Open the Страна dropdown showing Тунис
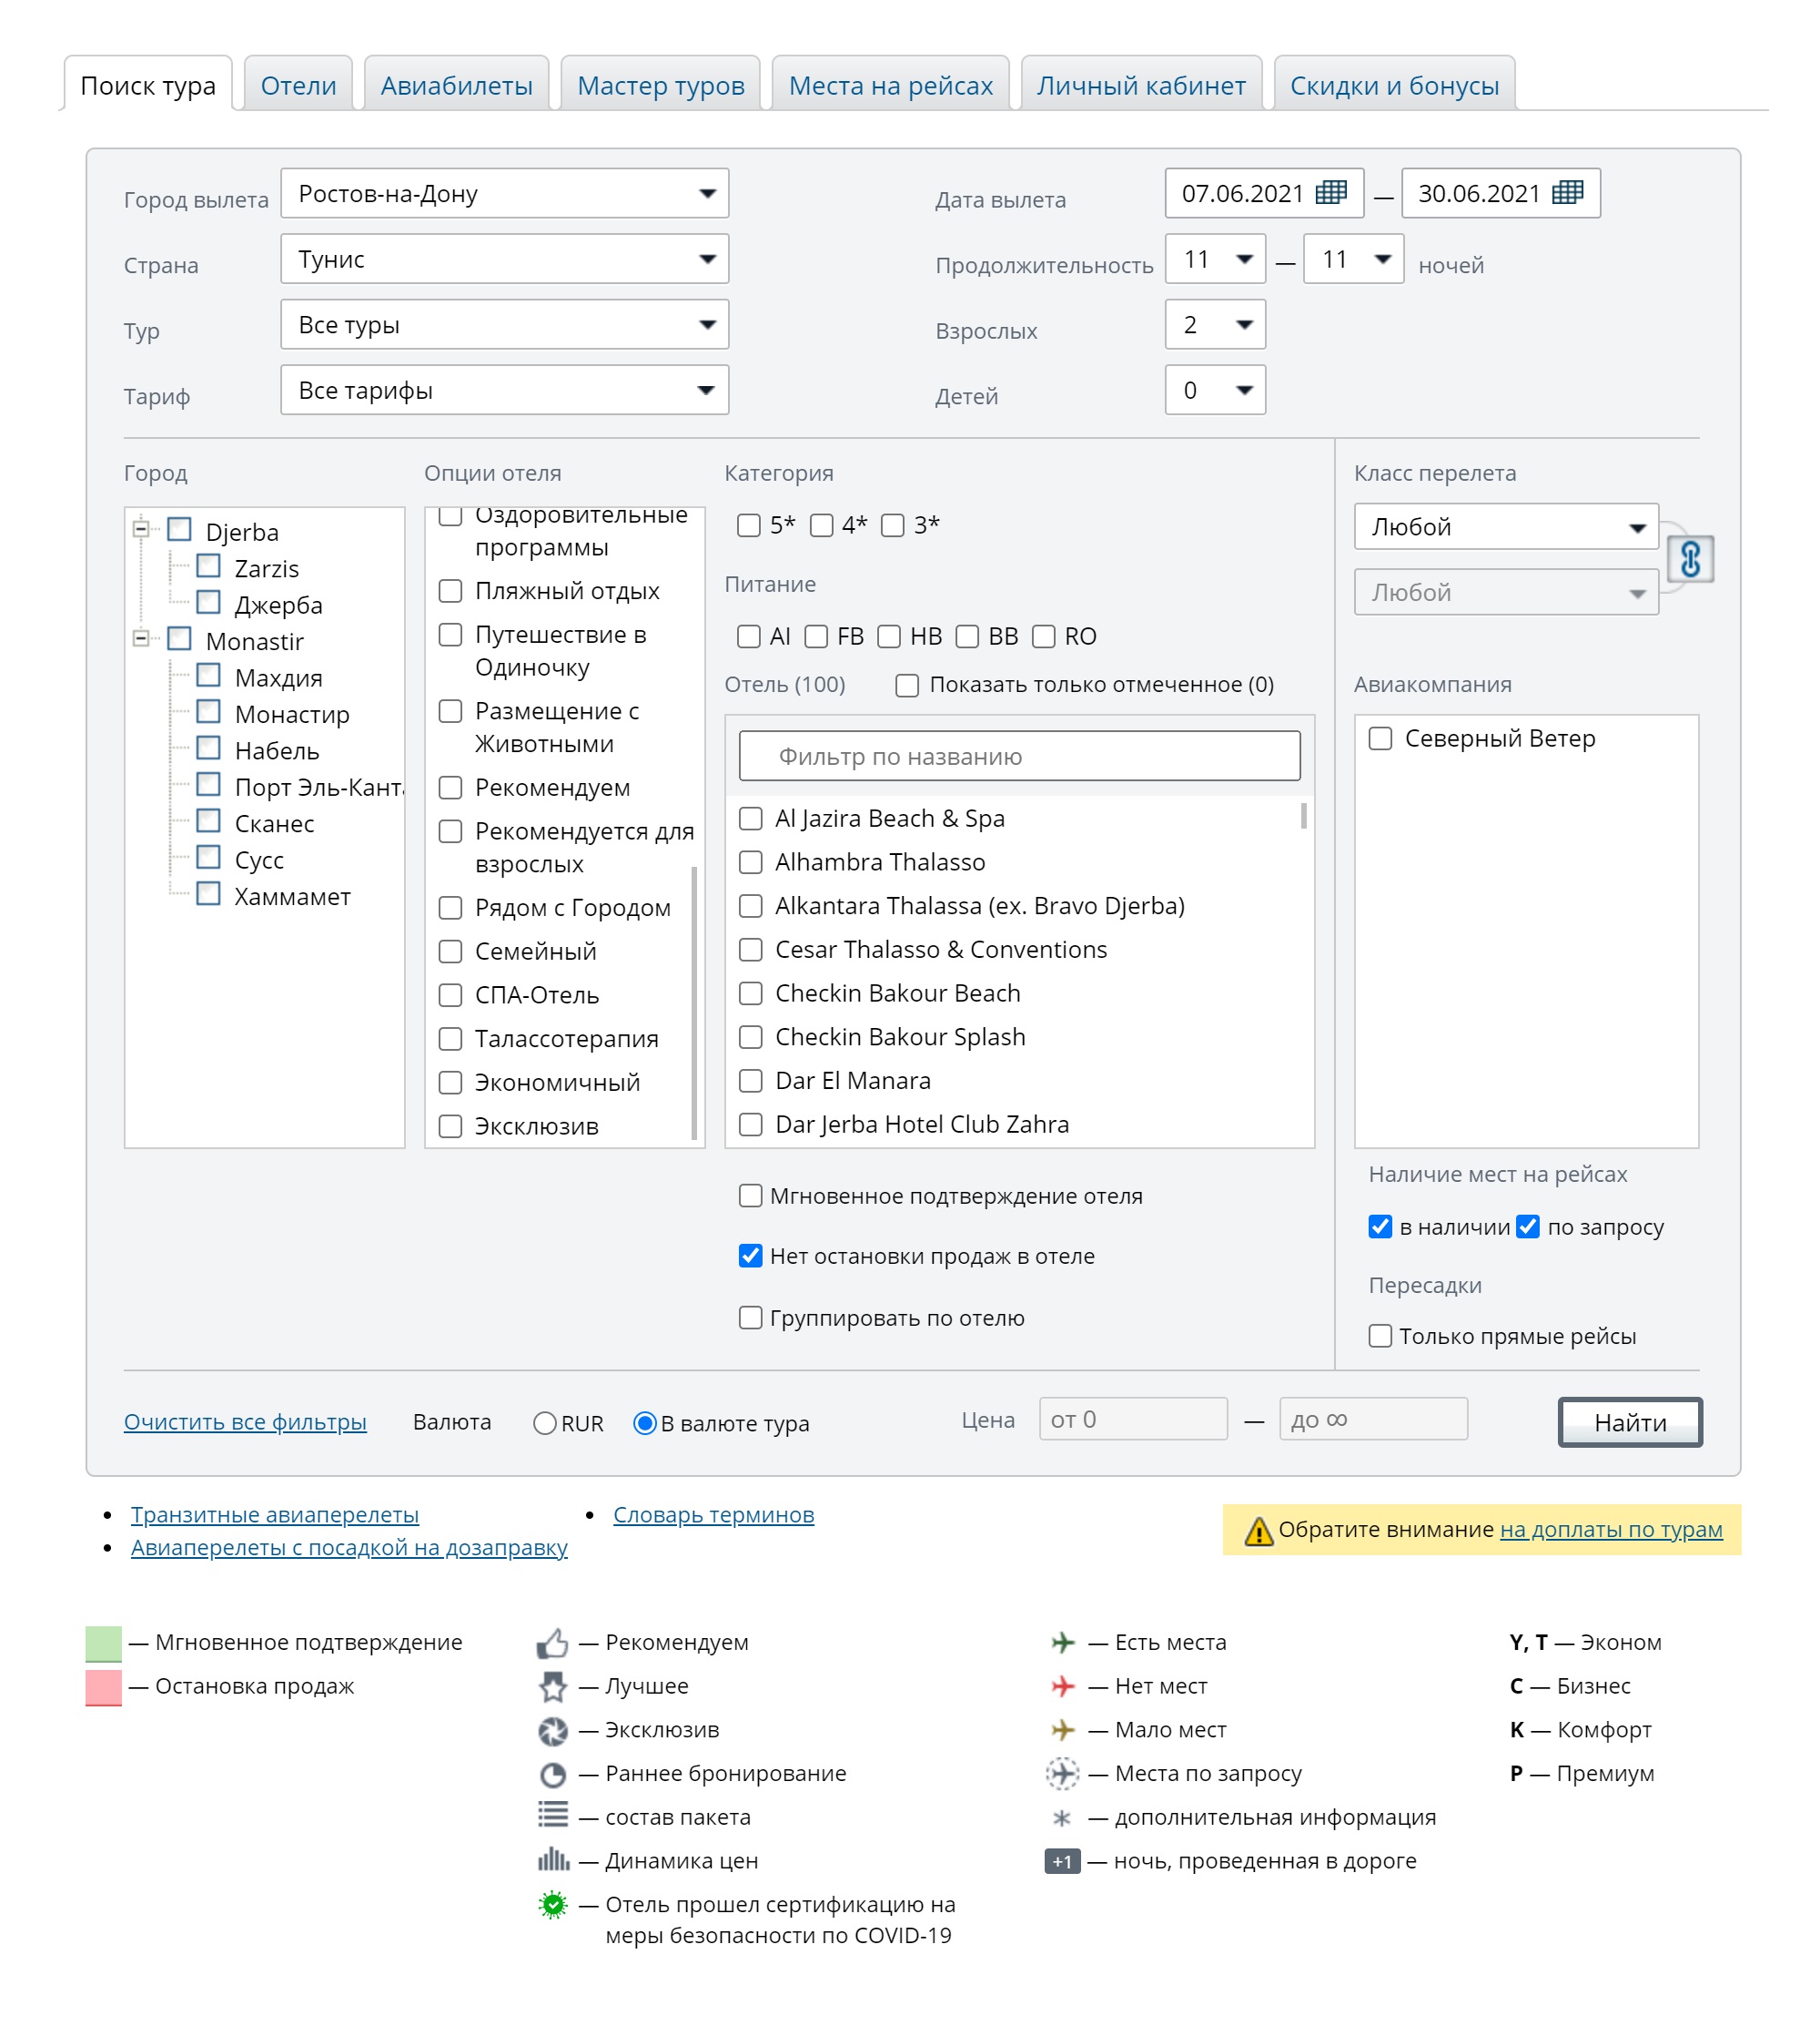This screenshot has height=2036, width=1820. click(x=504, y=260)
